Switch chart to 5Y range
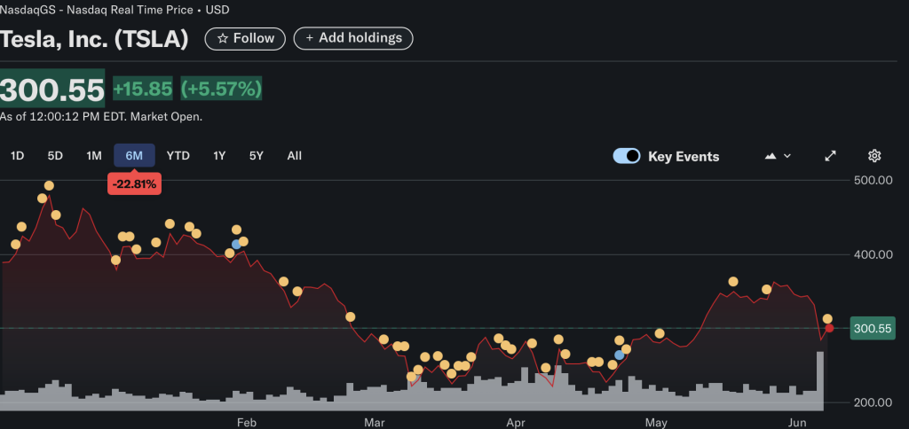 point(257,156)
